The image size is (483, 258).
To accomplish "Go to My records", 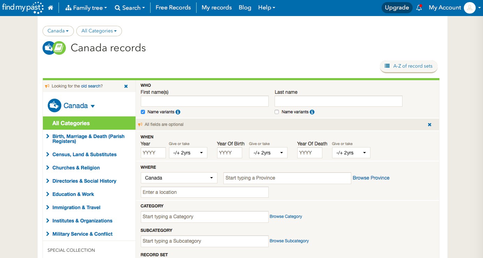I will pyautogui.click(x=217, y=8).
